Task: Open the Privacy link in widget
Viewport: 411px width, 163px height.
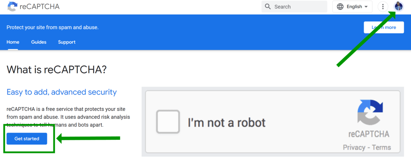Action: [x=354, y=147]
